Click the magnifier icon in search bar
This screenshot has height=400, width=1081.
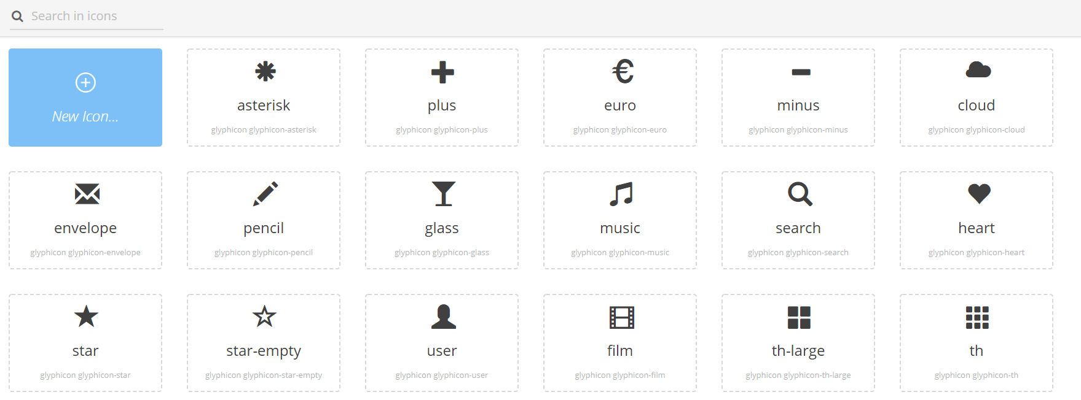coord(17,17)
